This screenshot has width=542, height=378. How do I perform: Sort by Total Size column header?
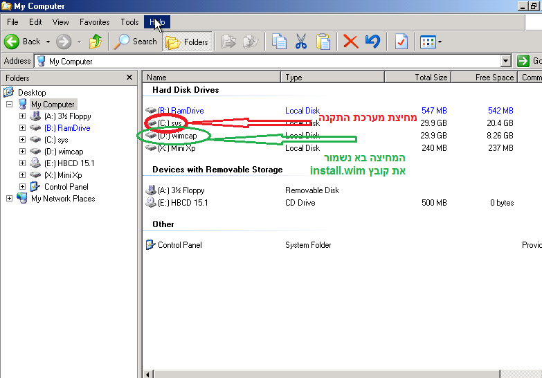tap(417, 77)
